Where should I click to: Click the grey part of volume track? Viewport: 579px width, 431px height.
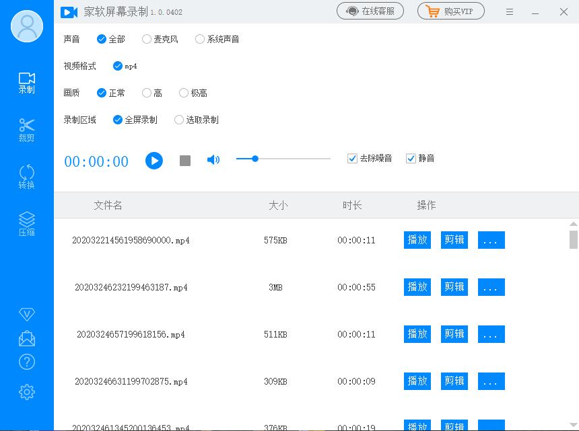click(x=294, y=159)
